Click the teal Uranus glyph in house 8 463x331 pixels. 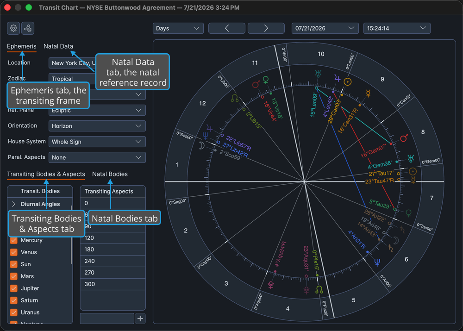pos(411,158)
